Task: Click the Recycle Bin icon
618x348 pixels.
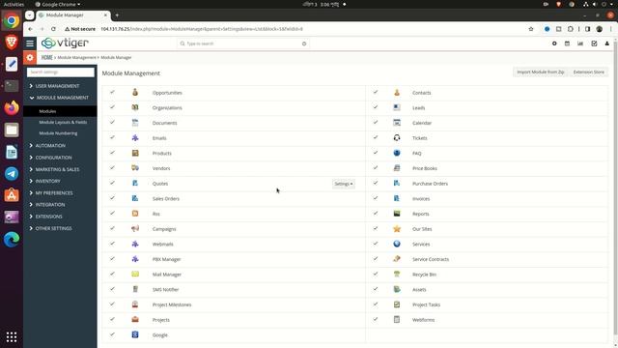Action: [397, 275]
